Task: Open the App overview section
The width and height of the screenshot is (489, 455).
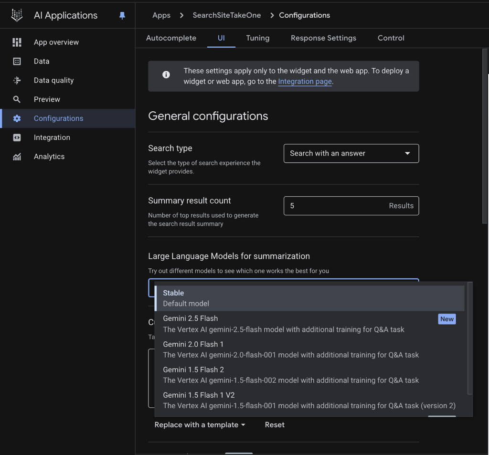Action: pos(55,42)
